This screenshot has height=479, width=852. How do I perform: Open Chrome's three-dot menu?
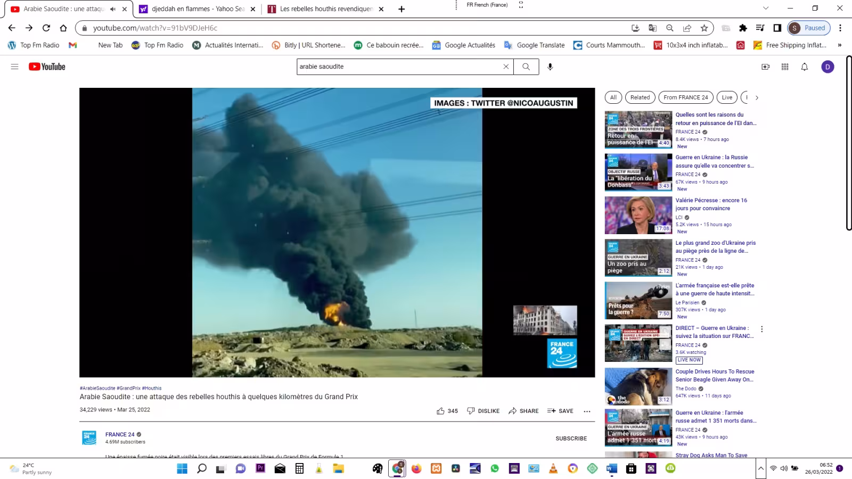[x=840, y=28]
